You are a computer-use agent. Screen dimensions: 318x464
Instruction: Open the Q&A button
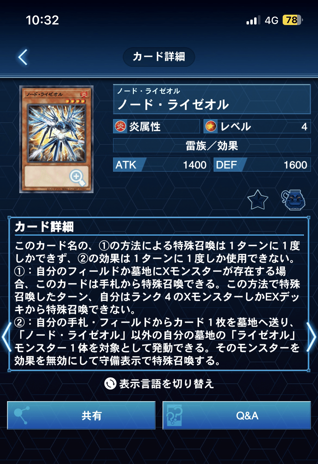[x=236, y=415]
